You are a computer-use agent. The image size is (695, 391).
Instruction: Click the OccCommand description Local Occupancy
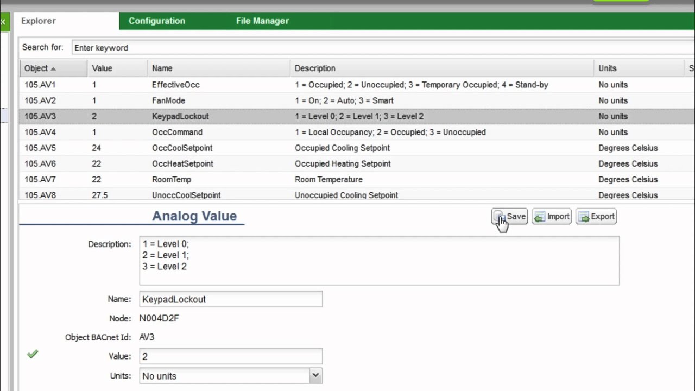[390, 132]
